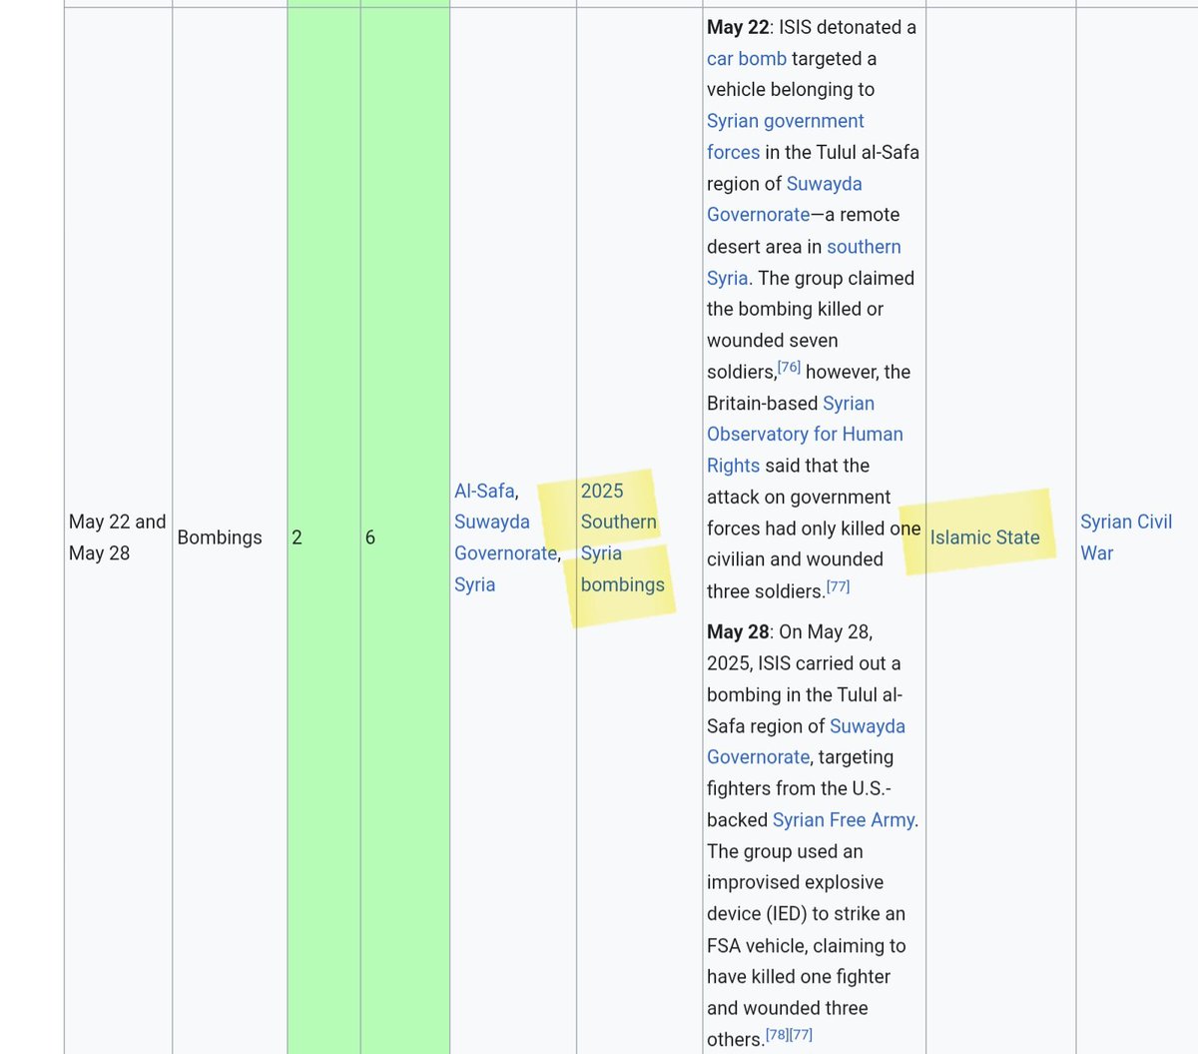1198x1054 pixels.
Task: Select the bold 'May 28' heading text
Action: point(738,631)
